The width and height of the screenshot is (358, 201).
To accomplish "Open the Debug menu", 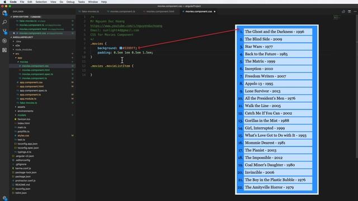I will pyautogui.click(x=70, y=2).
